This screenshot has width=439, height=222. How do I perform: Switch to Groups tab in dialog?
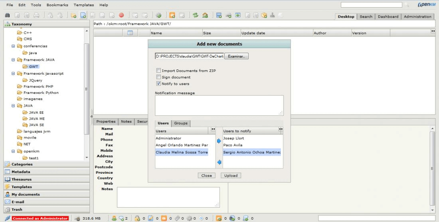[181, 123]
